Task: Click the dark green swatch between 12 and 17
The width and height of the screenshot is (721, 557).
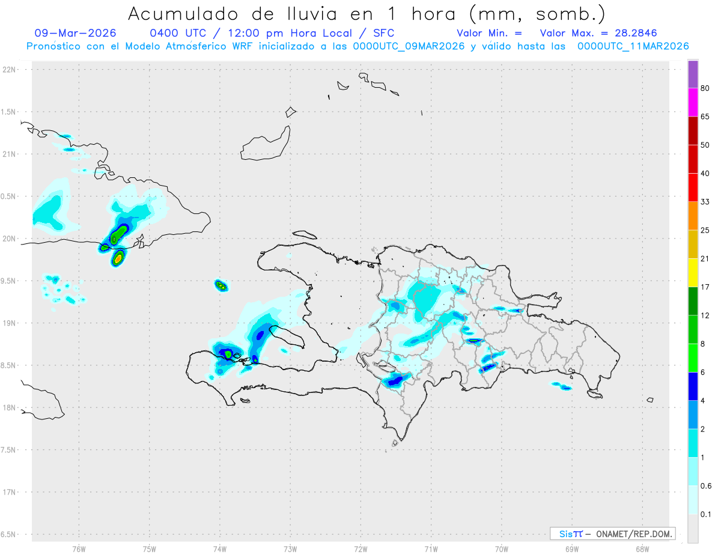Action: click(x=693, y=301)
